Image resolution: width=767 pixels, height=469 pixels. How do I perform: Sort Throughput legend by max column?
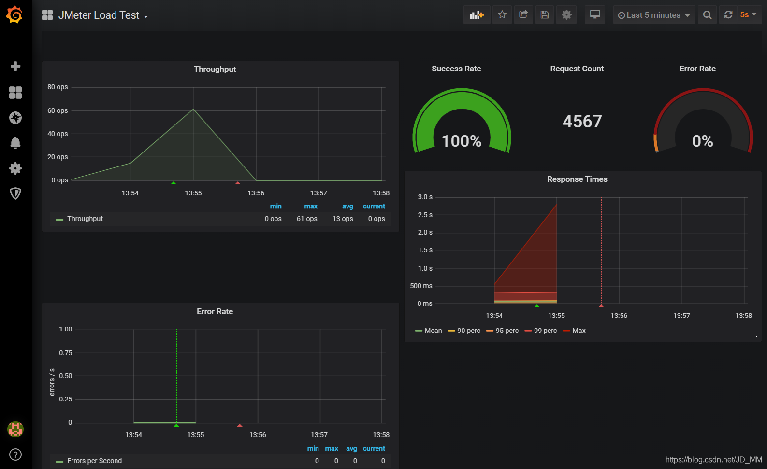point(311,206)
